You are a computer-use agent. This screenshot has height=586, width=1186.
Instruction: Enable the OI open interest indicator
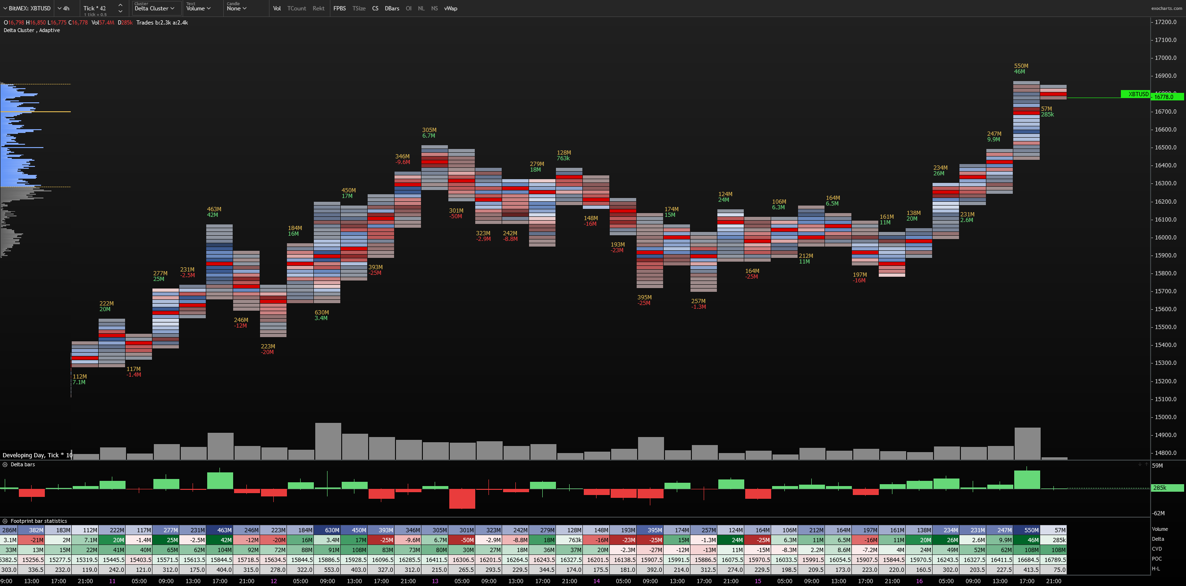(x=408, y=8)
